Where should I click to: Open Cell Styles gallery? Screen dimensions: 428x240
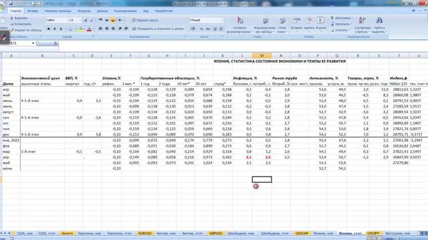[x=282, y=25]
